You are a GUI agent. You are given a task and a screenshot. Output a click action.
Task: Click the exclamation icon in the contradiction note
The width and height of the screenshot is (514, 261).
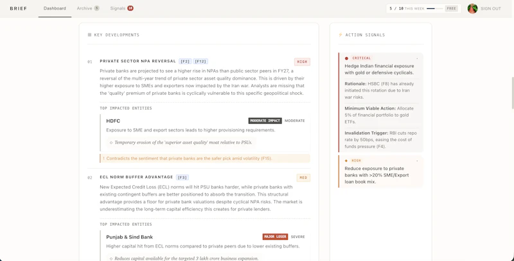103,158
